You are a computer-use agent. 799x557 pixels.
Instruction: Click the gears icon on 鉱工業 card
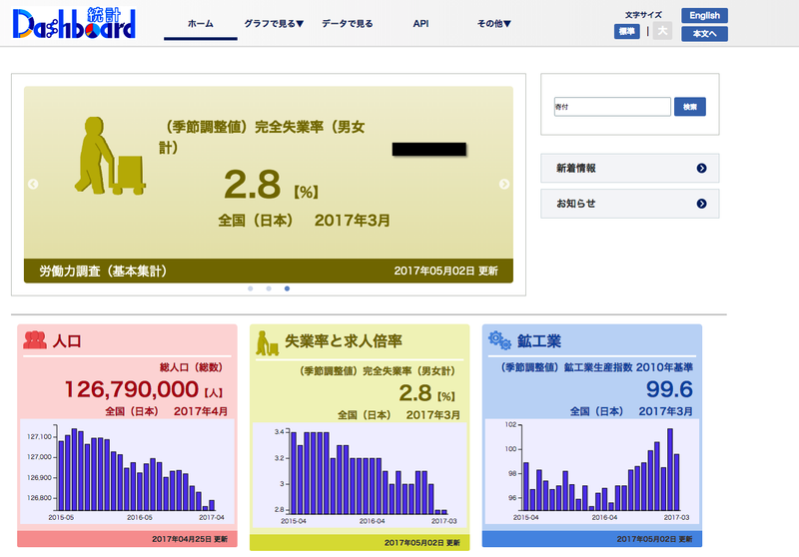pos(499,340)
